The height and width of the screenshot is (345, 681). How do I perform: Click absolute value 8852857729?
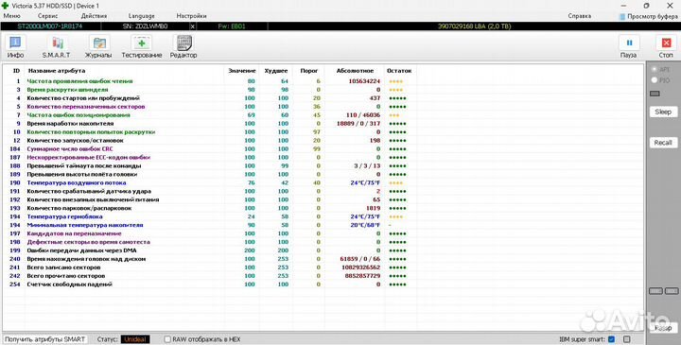[x=362, y=276]
